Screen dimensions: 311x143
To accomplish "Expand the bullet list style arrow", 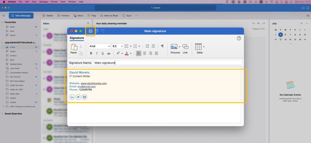I will point(131,46).
